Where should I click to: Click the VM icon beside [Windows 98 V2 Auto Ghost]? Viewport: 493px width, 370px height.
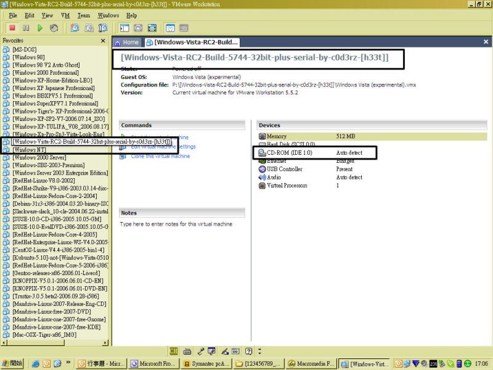[x=6, y=65]
